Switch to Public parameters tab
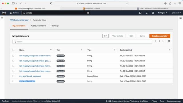183x103 pixels. pyautogui.click(x=38, y=26)
